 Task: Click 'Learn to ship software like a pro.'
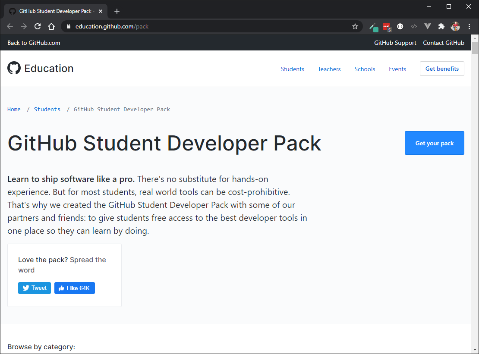(71, 179)
